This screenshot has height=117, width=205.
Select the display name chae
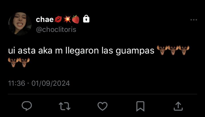pyautogui.click(x=45, y=19)
